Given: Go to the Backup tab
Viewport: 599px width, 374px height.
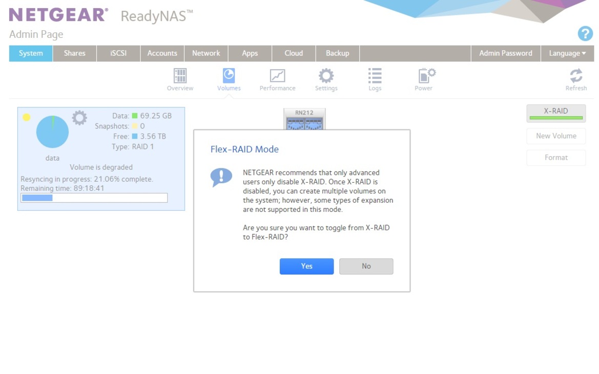Looking at the screenshot, I should 338,53.
